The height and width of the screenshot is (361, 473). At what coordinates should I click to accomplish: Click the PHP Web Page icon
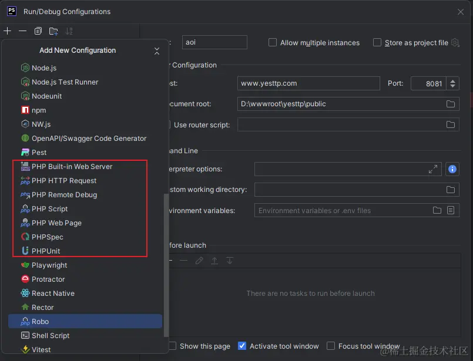[x=25, y=222]
